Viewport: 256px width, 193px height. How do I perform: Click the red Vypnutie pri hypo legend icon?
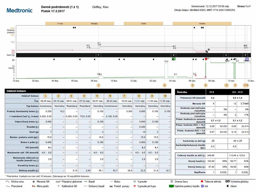135,186
